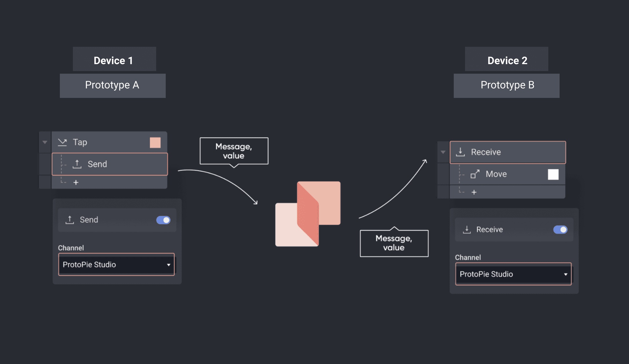This screenshot has height=364, width=629.
Task: Click the Send response upload icon in Tap list
Action: [77, 164]
